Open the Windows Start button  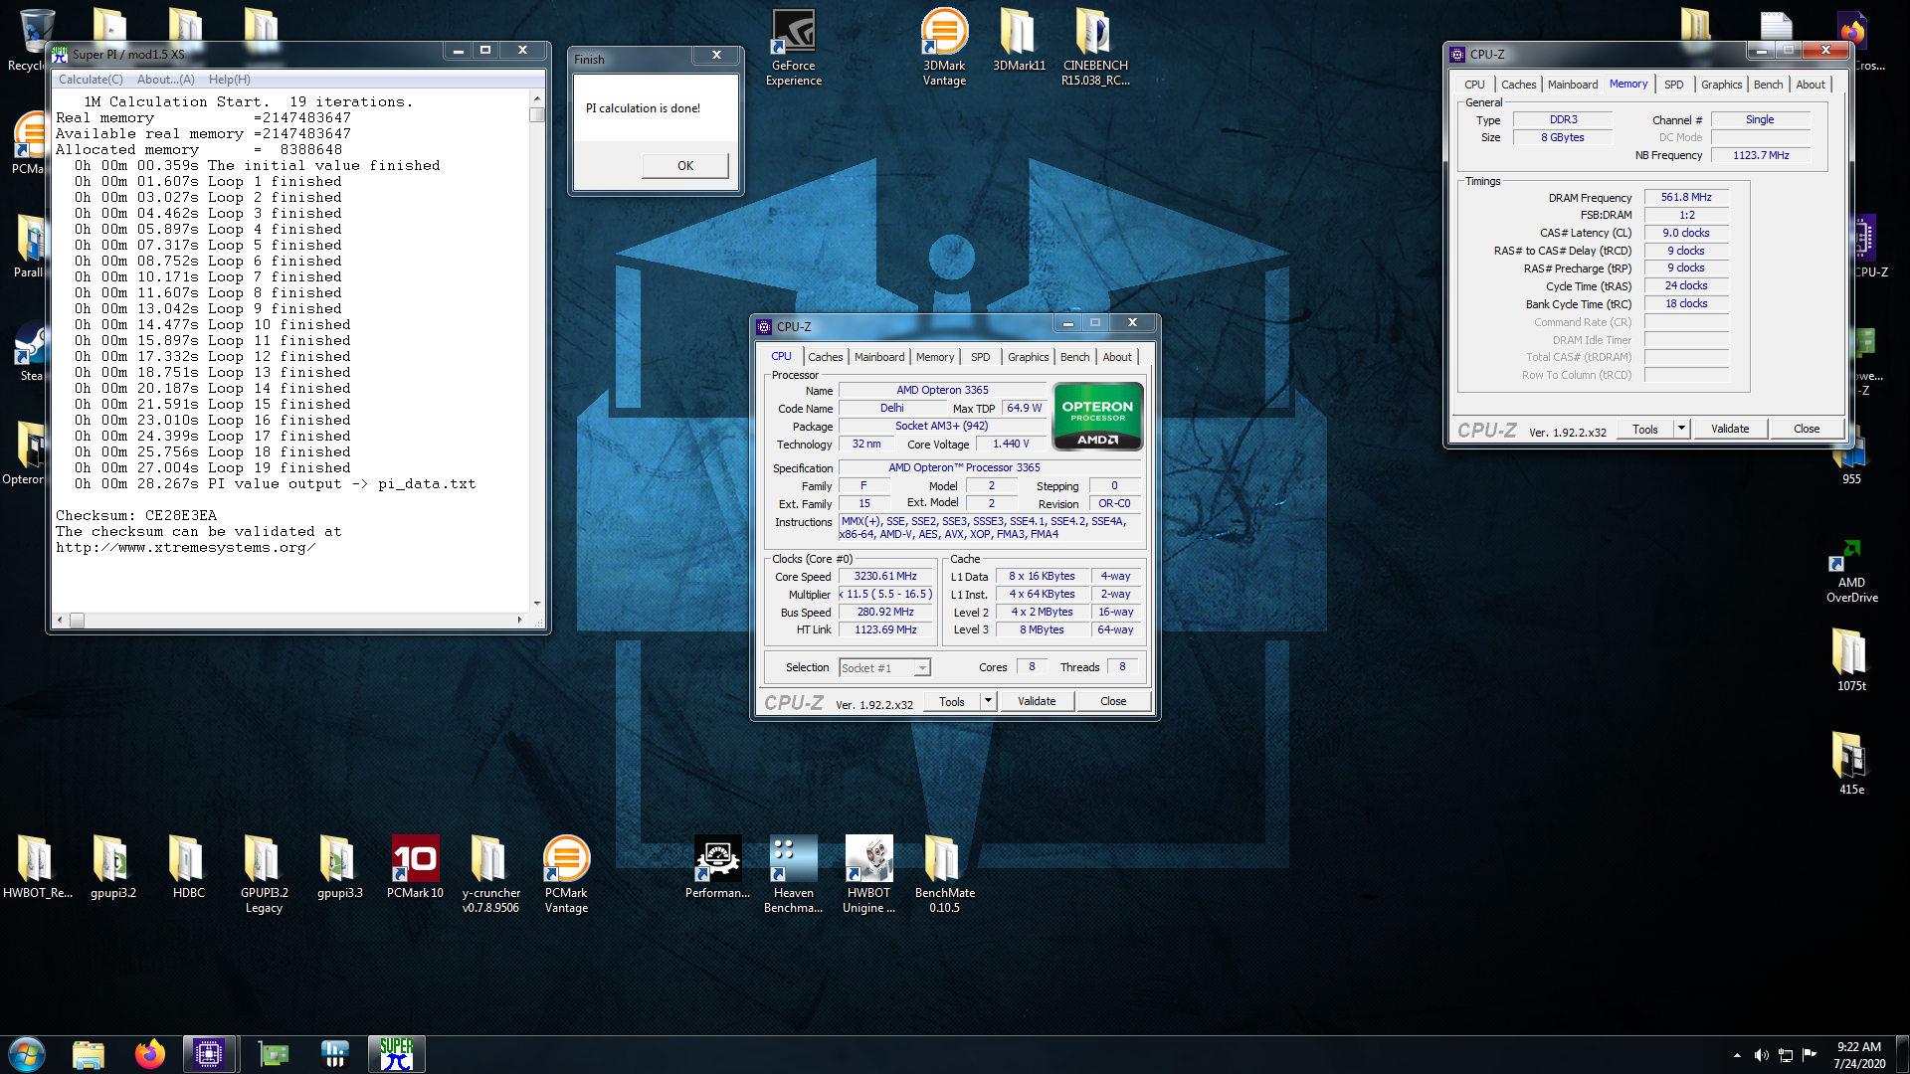(27, 1054)
